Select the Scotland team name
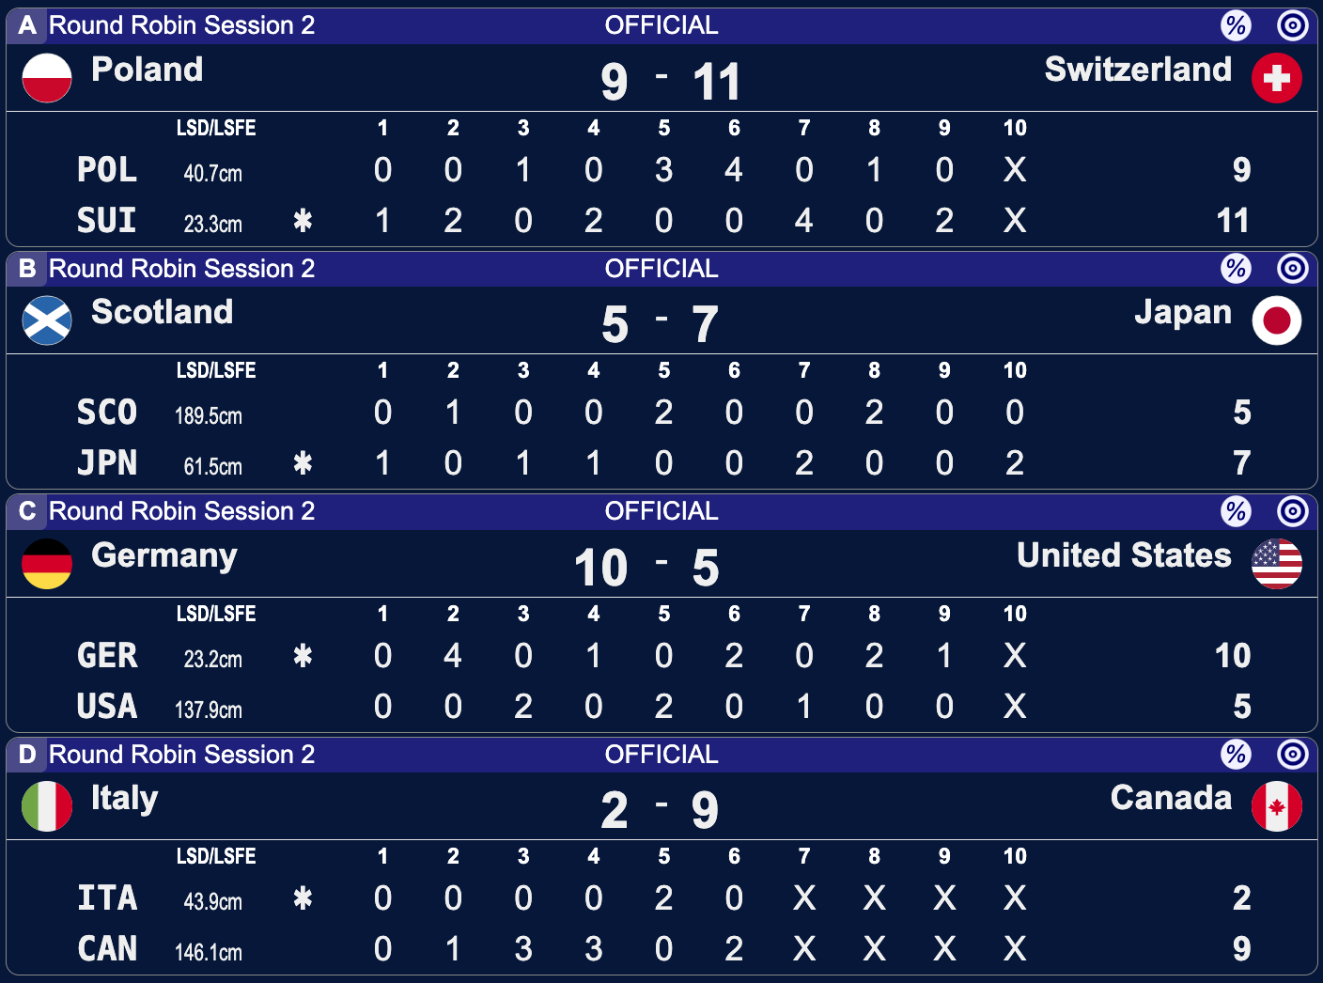1323x983 pixels. [x=162, y=312]
